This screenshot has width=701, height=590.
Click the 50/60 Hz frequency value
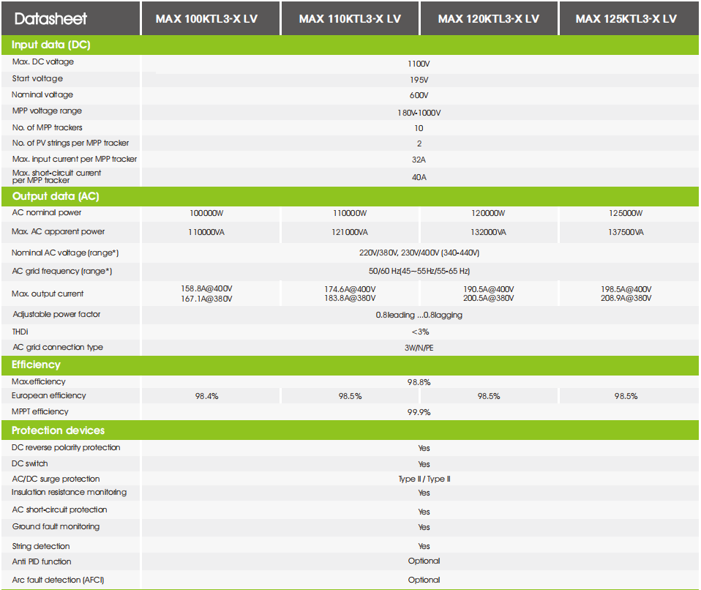[419, 271]
